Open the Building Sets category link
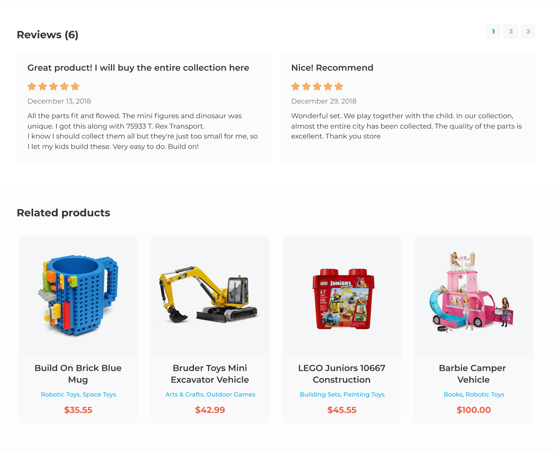 pyautogui.click(x=320, y=395)
